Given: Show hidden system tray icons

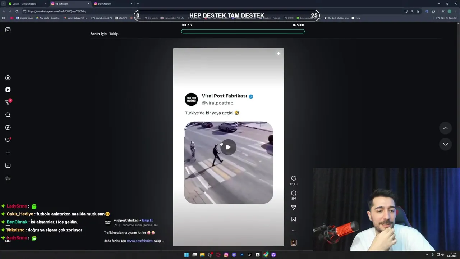Looking at the screenshot, I should click(427, 255).
